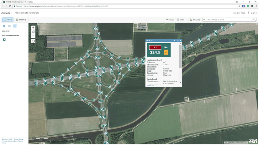
Task: Close the ArcGIS browser tab
Action: tap(26, 2)
